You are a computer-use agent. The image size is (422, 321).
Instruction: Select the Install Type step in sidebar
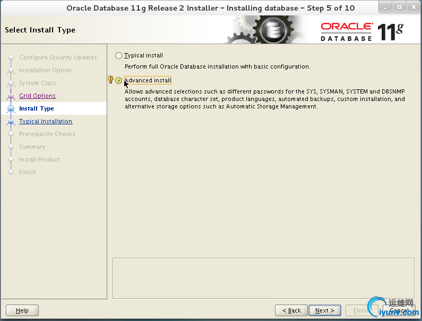[x=36, y=108]
